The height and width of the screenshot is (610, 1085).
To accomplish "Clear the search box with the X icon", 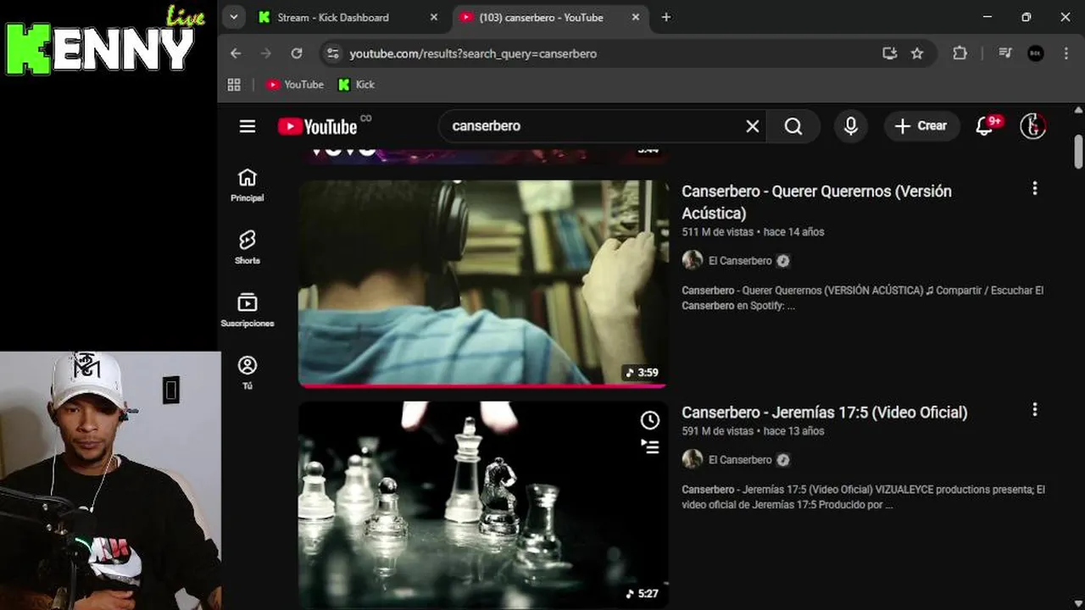I will 752,126.
